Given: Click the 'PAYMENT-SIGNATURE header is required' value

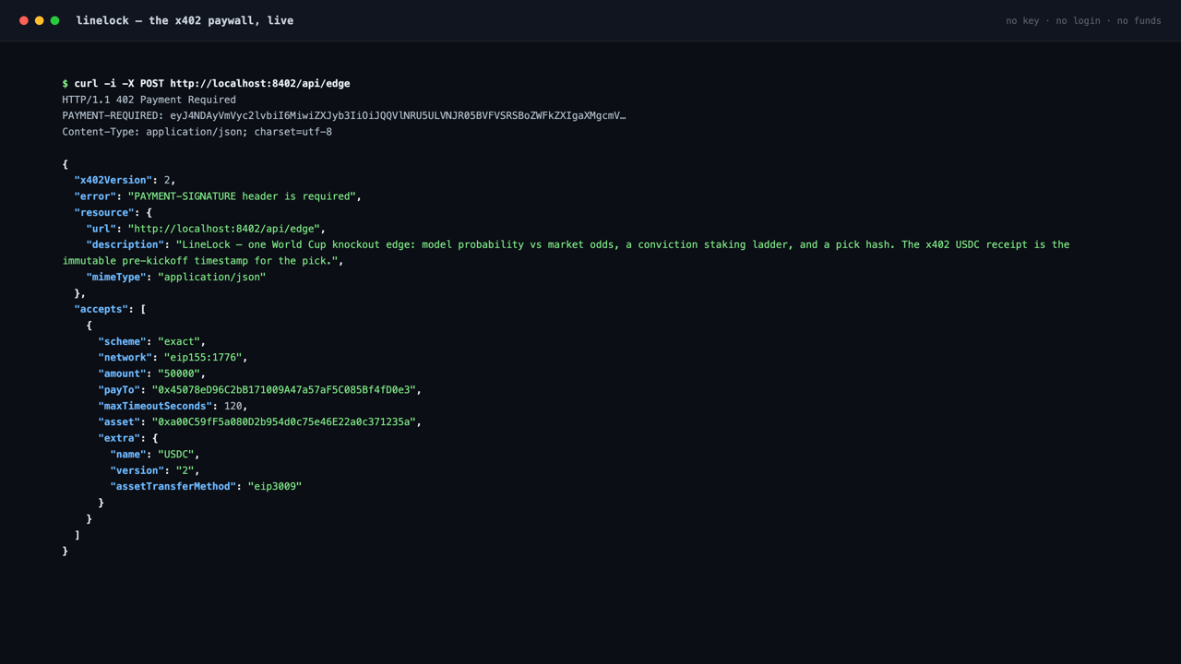Looking at the screenshot, I should tap(242, 196).
